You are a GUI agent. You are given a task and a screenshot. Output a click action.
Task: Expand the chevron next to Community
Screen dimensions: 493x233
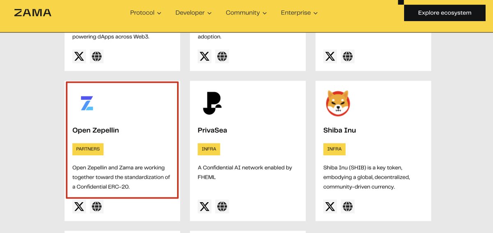click(265, 13)
